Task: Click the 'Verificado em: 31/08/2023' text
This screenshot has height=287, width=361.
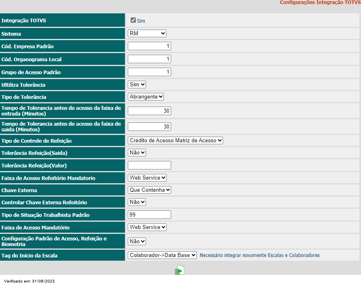Action: pos(29,281)
